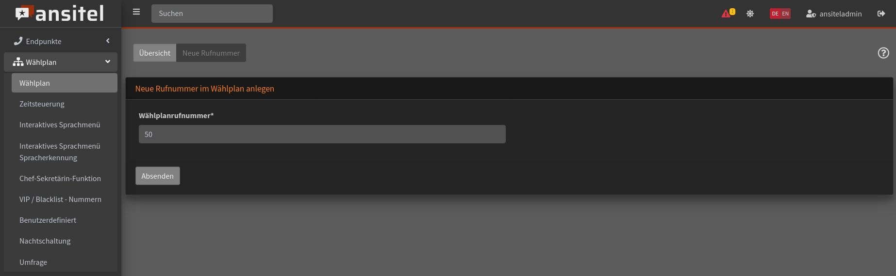
Task: Click the Endpunkte phone icon
Action: (x=18, y=41)
